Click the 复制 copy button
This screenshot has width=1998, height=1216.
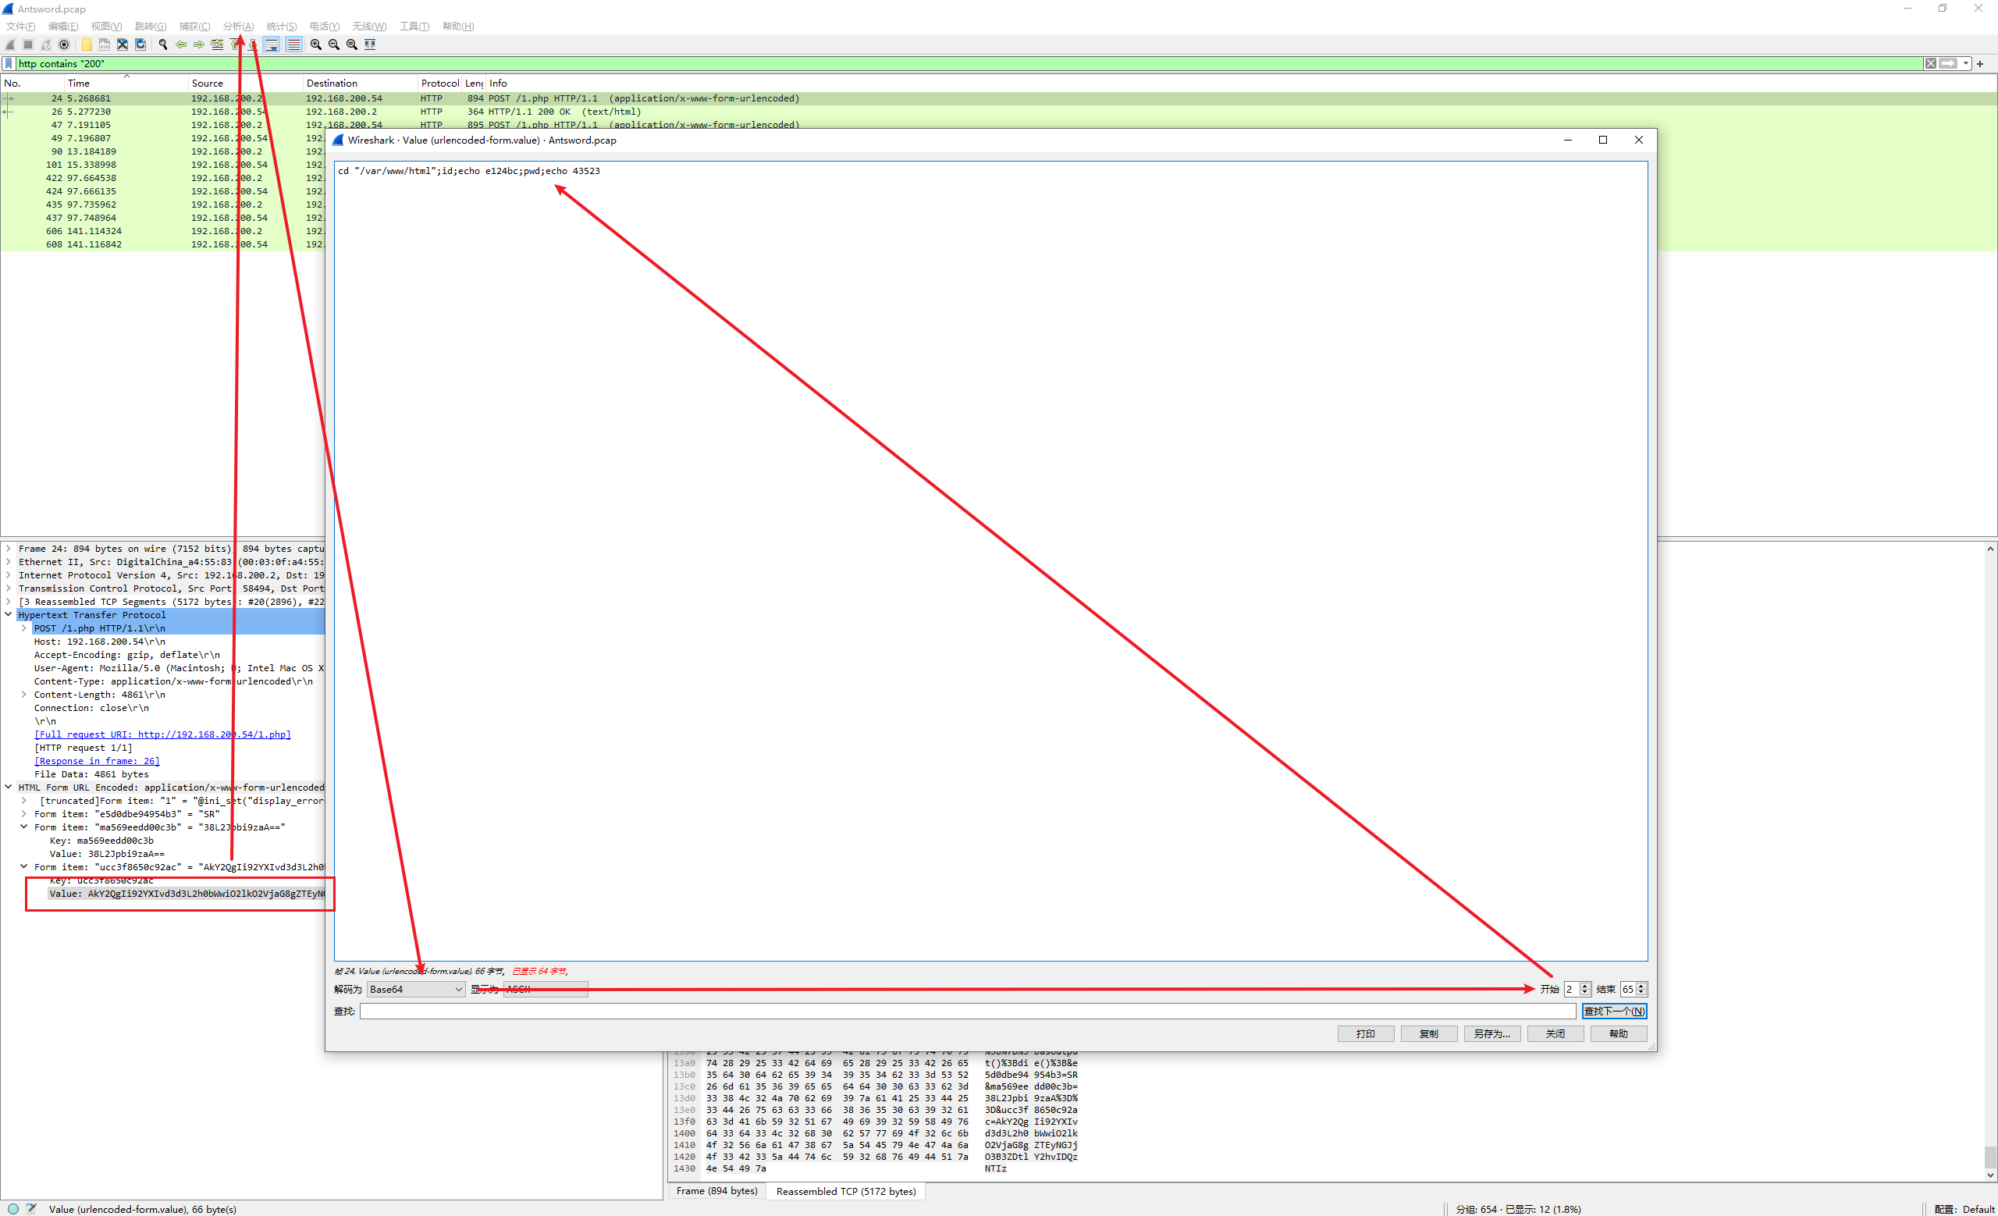pos(1429,1033)
